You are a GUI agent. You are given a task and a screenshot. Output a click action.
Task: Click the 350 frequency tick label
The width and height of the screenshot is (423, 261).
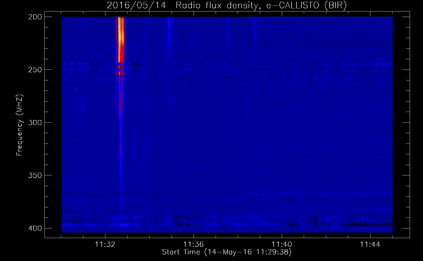point(35,175)
